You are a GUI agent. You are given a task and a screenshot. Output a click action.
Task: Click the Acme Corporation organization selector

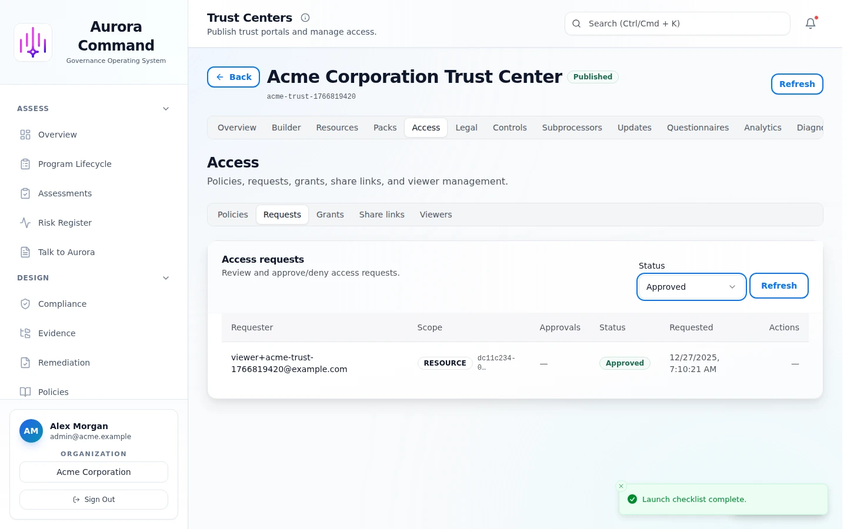click(x=94, y=472)
